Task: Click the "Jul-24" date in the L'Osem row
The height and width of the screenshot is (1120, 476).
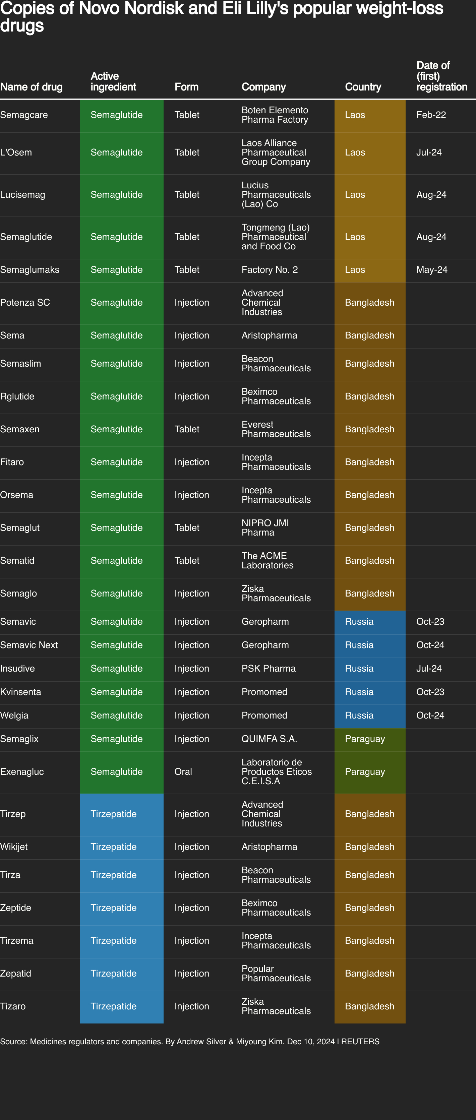Action: point(429,152)
